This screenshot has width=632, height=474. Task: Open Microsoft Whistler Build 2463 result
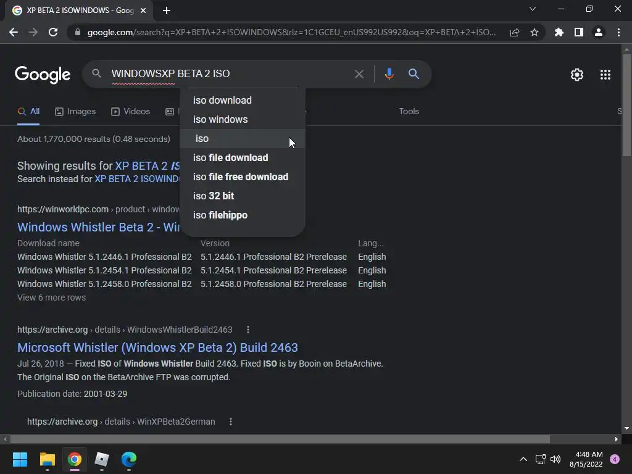tap(157, 347)
